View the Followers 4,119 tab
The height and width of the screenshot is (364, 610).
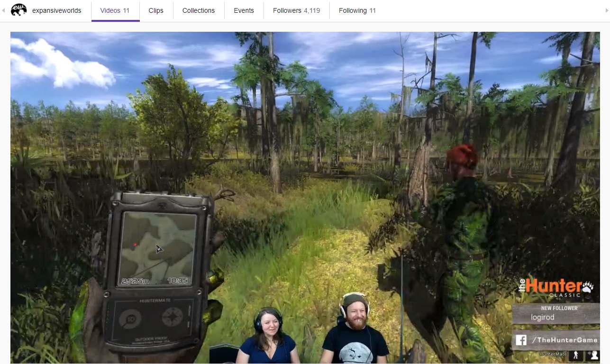pyautogui.click(x=297, y=10)
